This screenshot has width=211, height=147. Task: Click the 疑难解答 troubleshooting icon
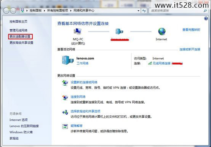[x=65, y=126]
